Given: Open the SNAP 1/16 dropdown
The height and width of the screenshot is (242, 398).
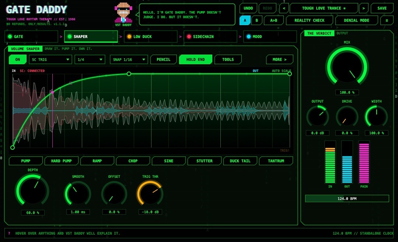Looking at the screenshot, I should (x=129, y=59).
